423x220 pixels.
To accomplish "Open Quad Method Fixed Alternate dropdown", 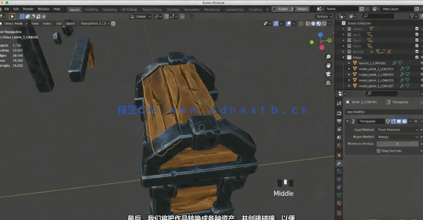I will [398, 130].
